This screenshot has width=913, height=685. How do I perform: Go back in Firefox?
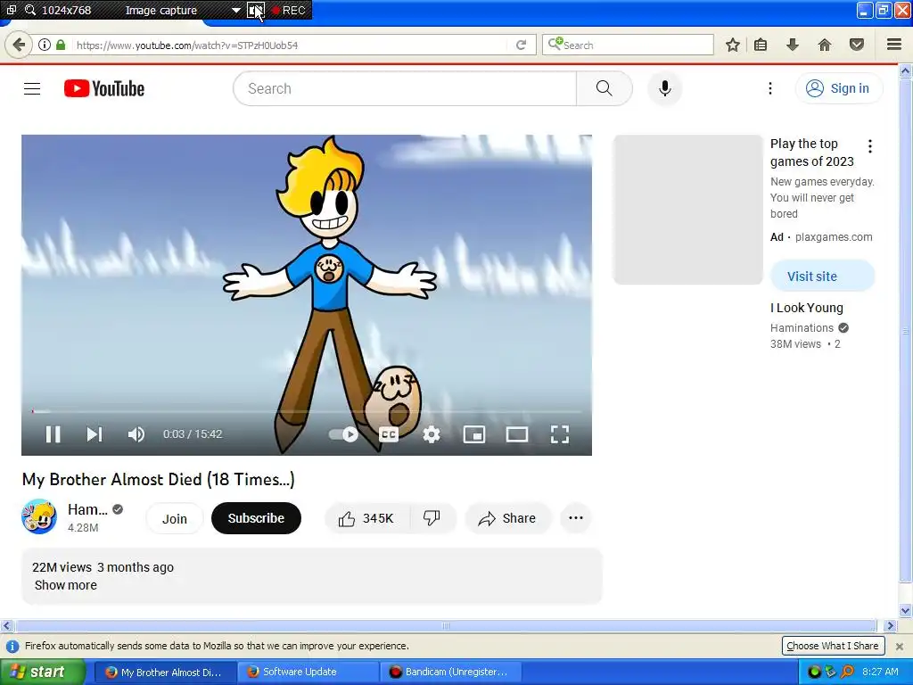(x=19, y=45)
